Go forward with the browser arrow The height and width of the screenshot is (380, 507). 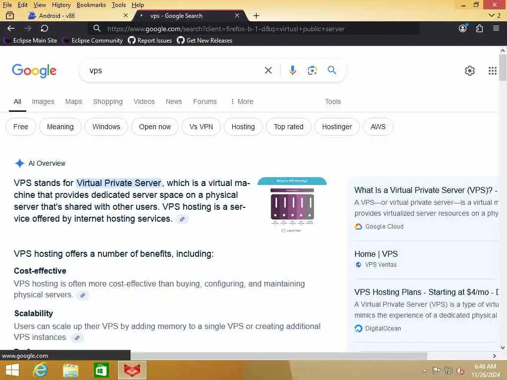point(28,28)
